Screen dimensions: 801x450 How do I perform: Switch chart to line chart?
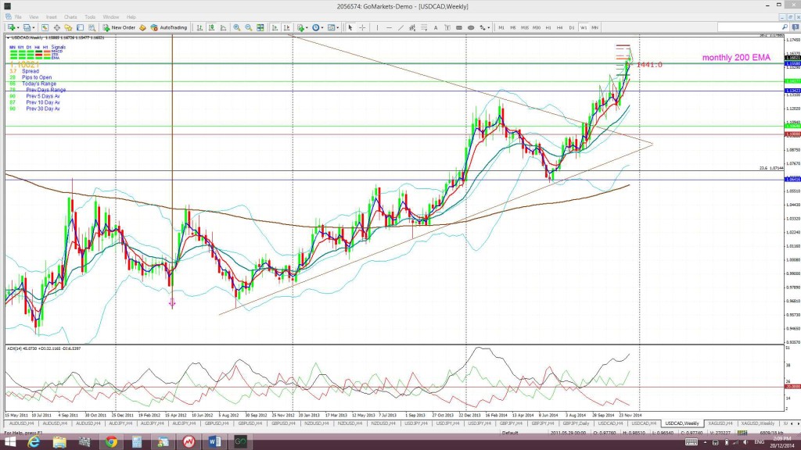[223, 27]
